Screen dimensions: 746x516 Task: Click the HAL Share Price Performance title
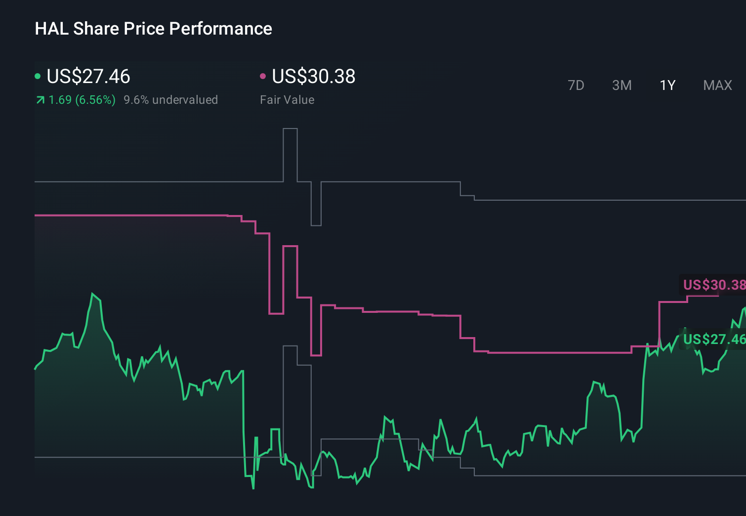(x=153, y=29)
